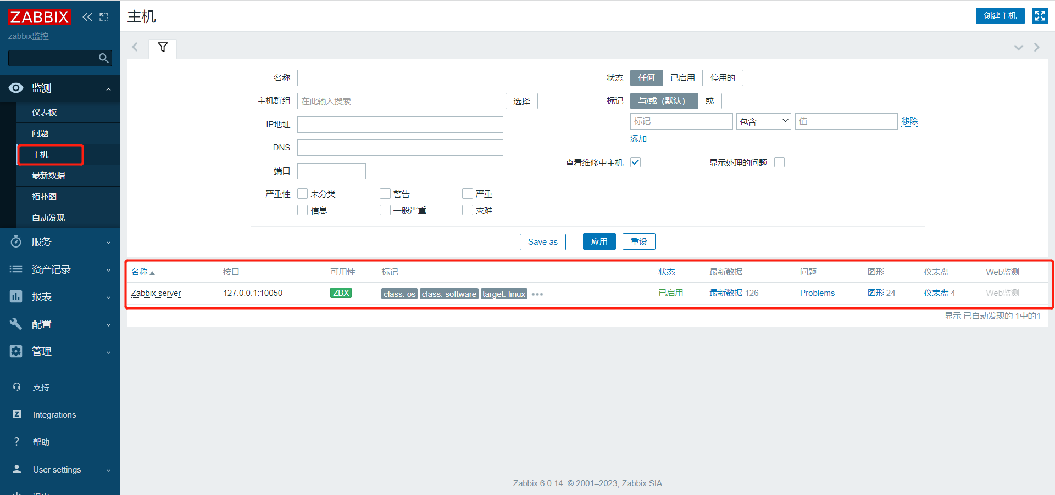This screenshot has height=495, width=1055.
Task: Check the 一般严重 severity checkbox
Action: click(x=385, y=210)
